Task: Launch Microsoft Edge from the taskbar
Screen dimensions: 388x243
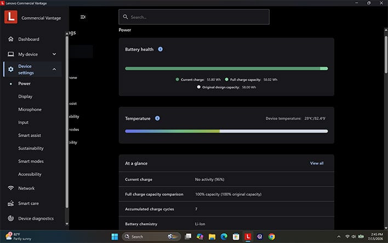Action: tap(224, 236)
